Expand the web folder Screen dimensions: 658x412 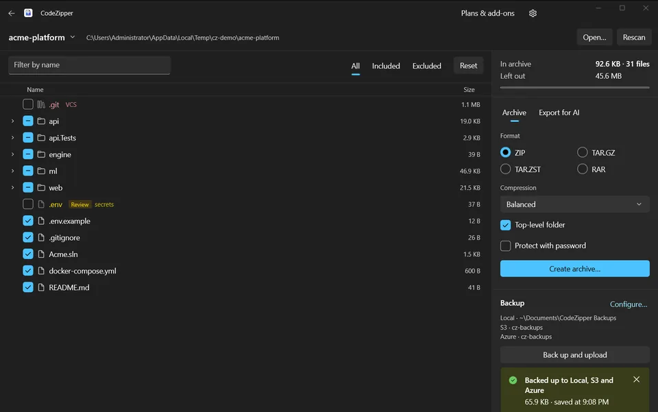(12, 188)
